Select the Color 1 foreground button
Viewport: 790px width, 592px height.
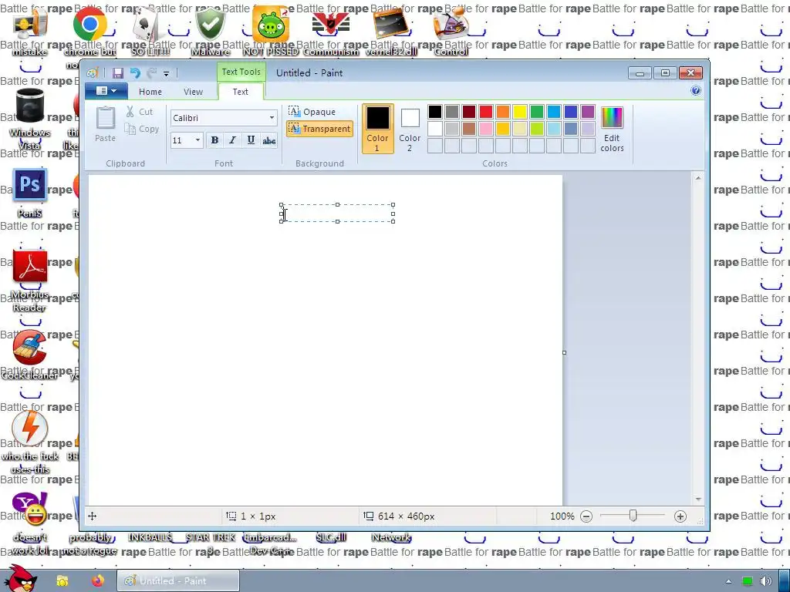(x=377, y=129)
